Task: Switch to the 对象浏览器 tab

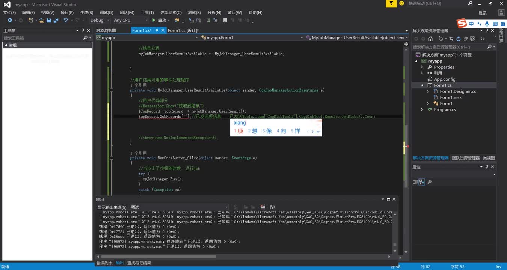Action: pyautogui.click(x=106, y=30)
